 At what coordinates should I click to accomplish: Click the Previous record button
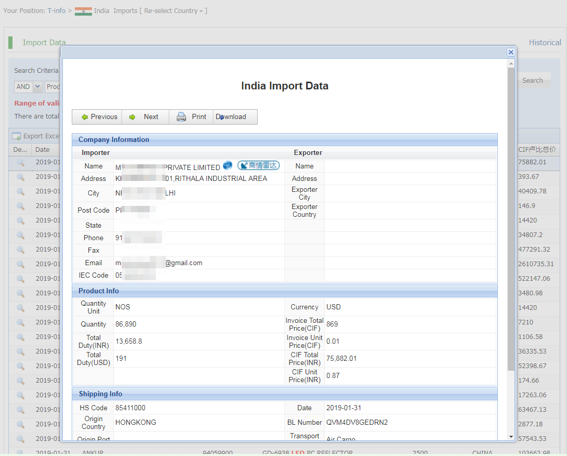coord(97,117)
